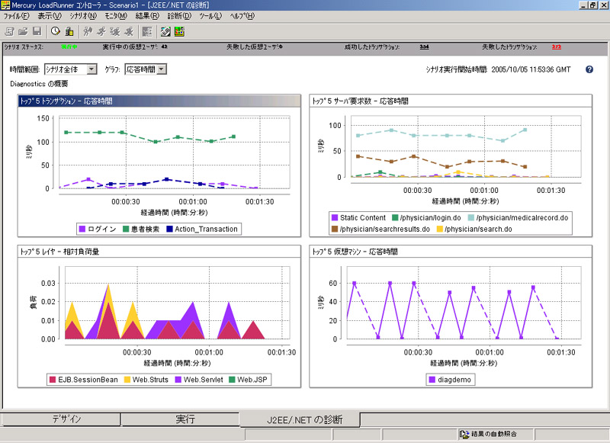Viewport: 610px width, 443px height.
Task: Click the purple Web.Servlet legend swatch
Action: pos(178,380)
